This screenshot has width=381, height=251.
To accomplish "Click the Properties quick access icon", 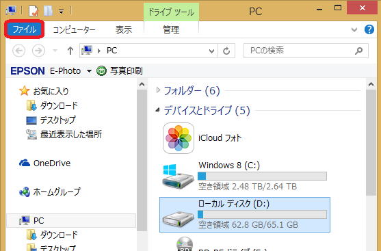I will 34,10.
